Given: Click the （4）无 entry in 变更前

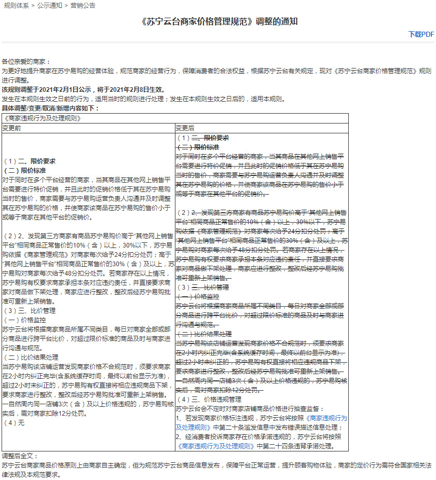Looking at the screenshot, I should click(14, 423).
